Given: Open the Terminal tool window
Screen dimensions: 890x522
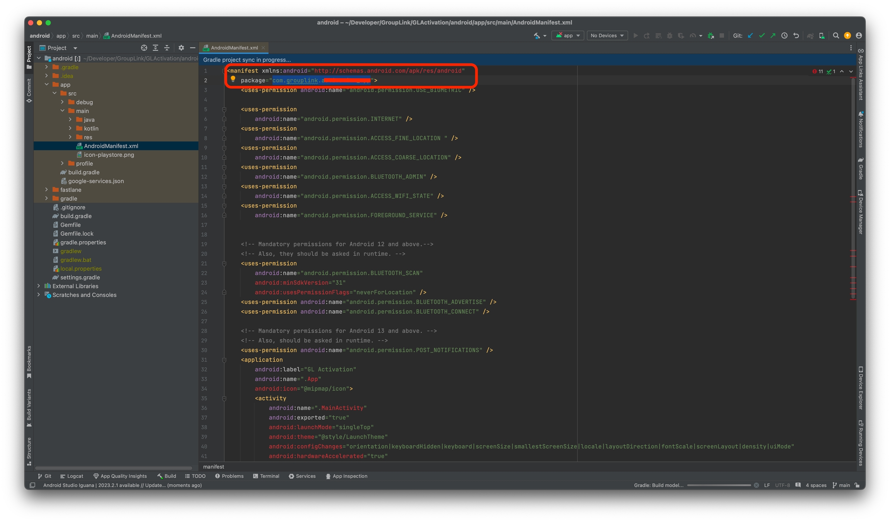Looking at the screenshot, I should click(x=266, y=476).
